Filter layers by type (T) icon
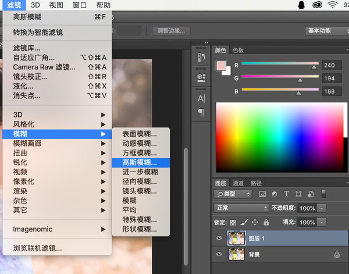This screenshot has height=274, width=349. pos(286,194)
